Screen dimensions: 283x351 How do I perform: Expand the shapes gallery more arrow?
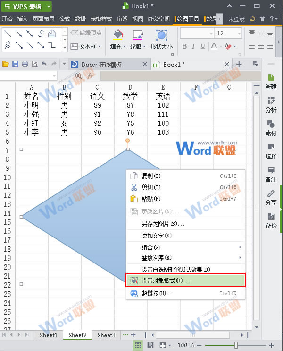point(65,47)
